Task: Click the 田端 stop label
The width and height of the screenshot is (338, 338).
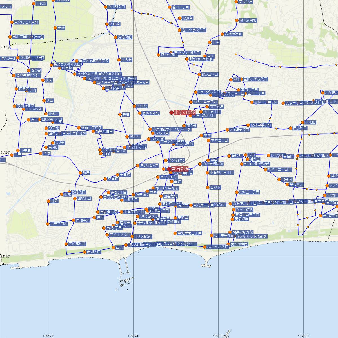Action: [61, 28]
